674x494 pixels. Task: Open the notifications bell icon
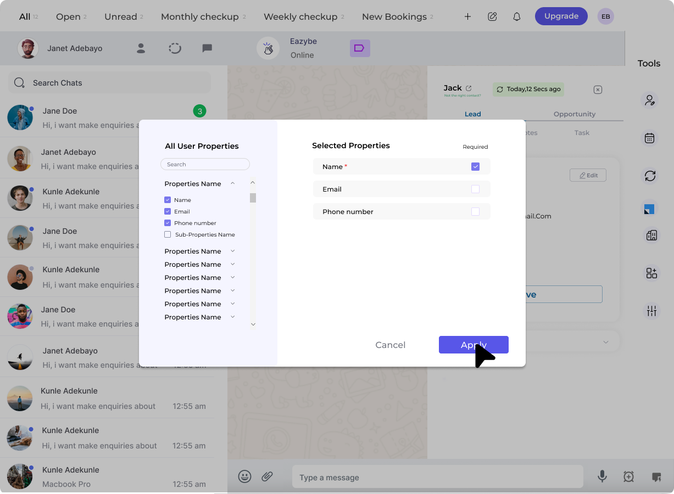tap(517, 16)
